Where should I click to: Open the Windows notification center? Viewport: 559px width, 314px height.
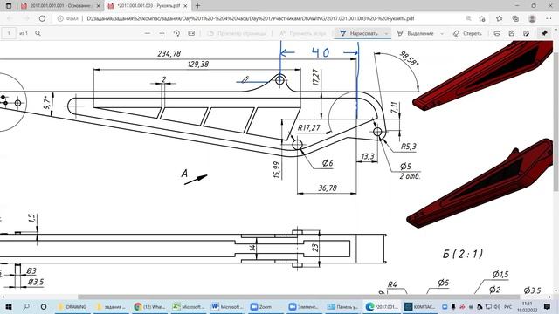[x=548, y=306]
